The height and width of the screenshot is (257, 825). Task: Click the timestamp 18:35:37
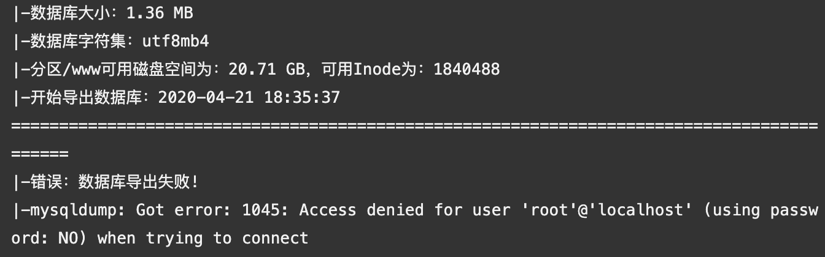(302, 97)
